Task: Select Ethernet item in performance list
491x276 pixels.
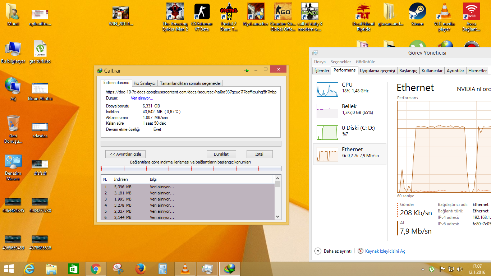Action: coord(350,154)
